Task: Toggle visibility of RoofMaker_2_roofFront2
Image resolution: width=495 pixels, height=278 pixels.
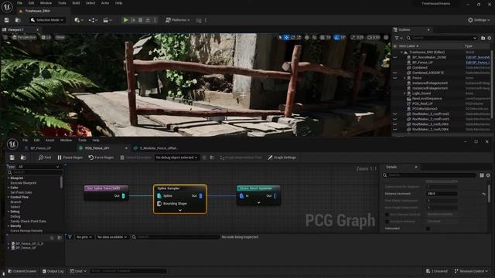Action: [395, 114]
